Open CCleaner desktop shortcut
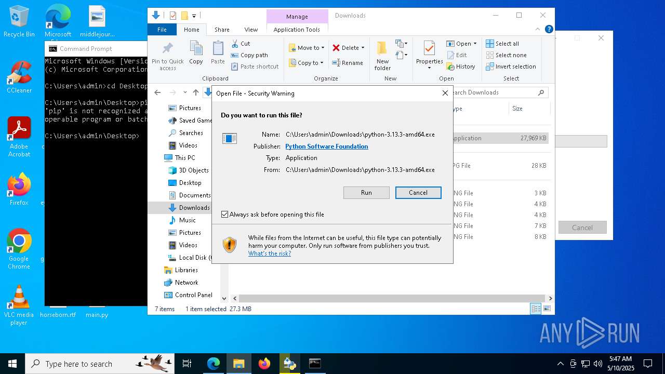 click(19, 77)
